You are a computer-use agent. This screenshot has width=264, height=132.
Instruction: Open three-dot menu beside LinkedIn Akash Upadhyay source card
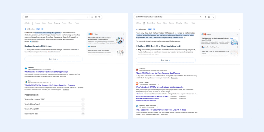[x=237, y=47]
